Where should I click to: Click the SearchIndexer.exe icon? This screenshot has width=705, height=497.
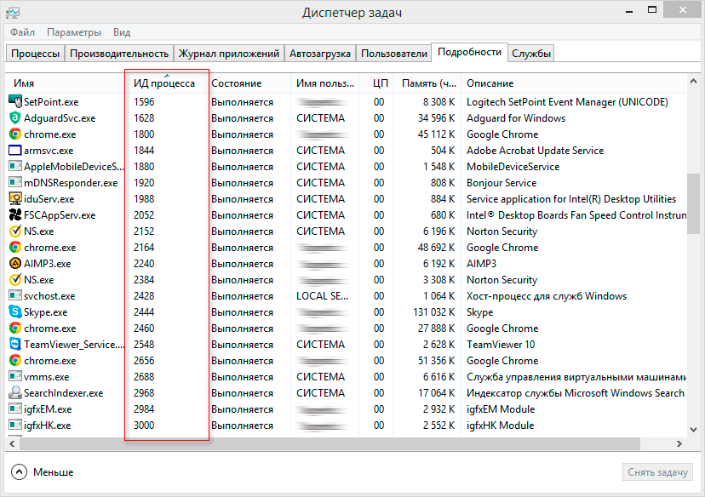click(x=15, y=392)
